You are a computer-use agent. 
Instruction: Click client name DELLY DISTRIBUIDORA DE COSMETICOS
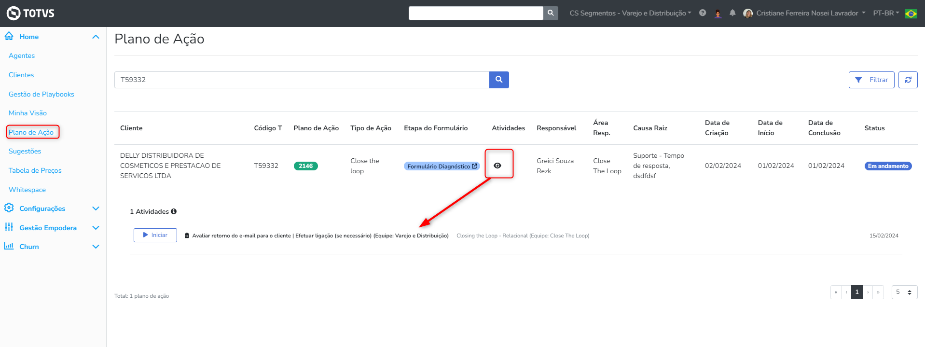click(x=170, y=166)
